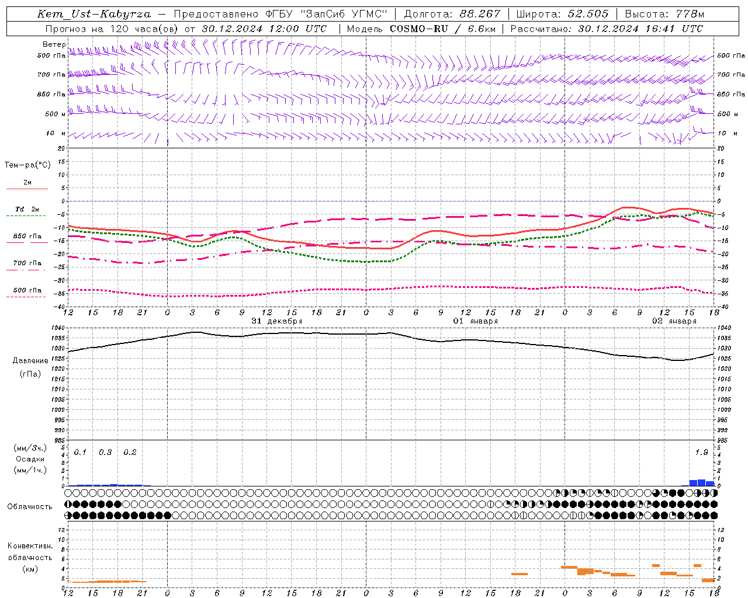Click the Осадки precipitation label
748x598 pixels.
tap(30, 459)
